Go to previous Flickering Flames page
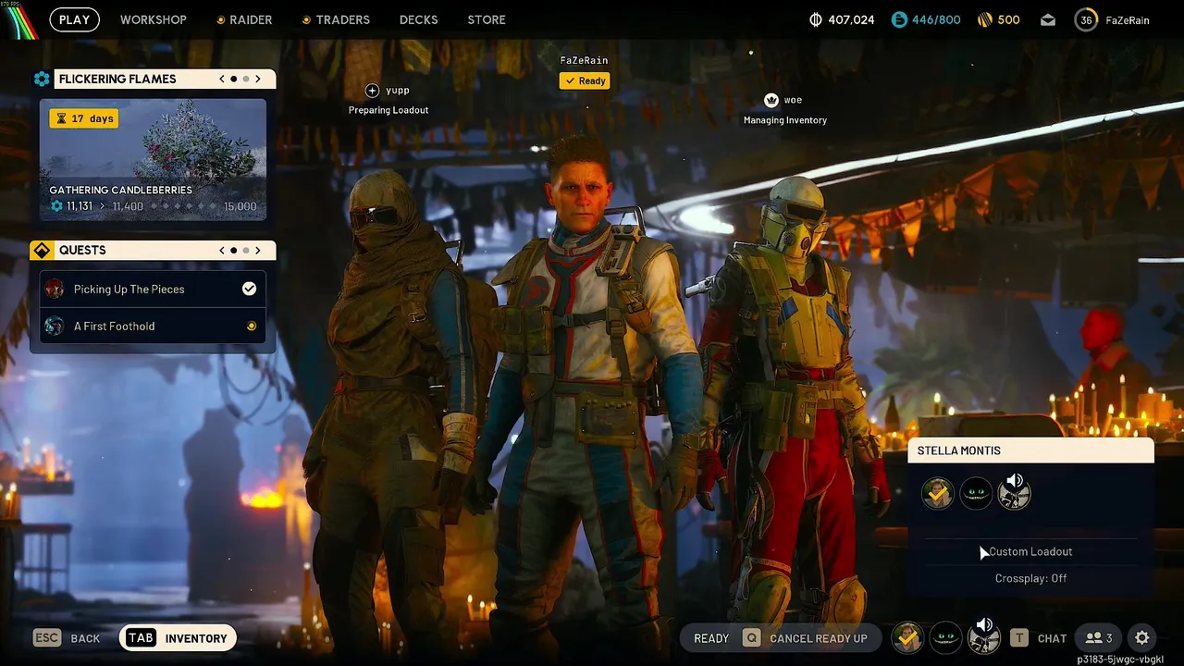The height and width of the screenshot is (666, 1184). coord(222,79)
